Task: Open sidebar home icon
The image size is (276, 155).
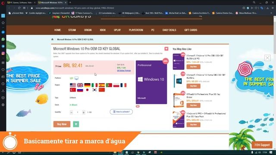Action: [3, 23]
